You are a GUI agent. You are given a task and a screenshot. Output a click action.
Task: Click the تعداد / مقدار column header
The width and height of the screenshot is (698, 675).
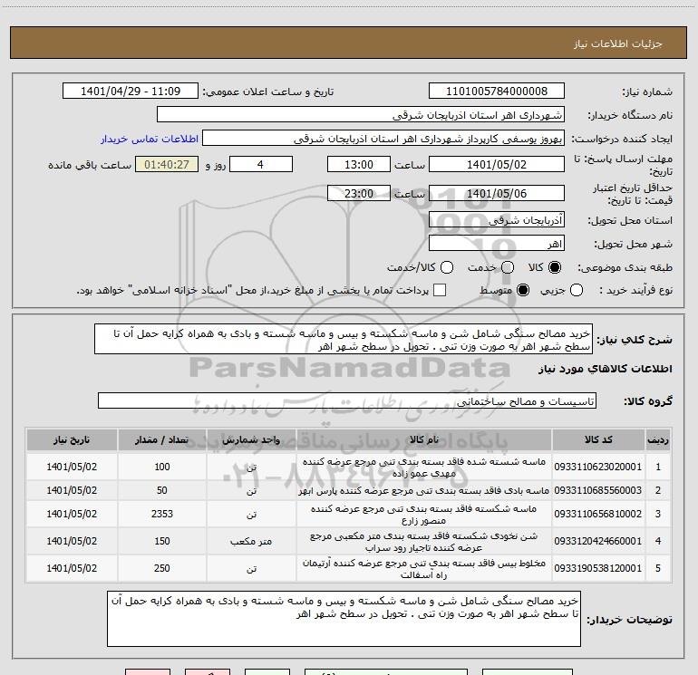tap(161, 439)
